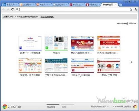Switch to the 易迅六周年 tab
The height and width of the screenshot is (111, 139).
coord(10,4)
